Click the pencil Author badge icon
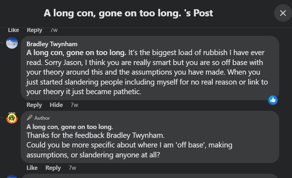This screenshot has height=178, width=292. tap(30, 118)
